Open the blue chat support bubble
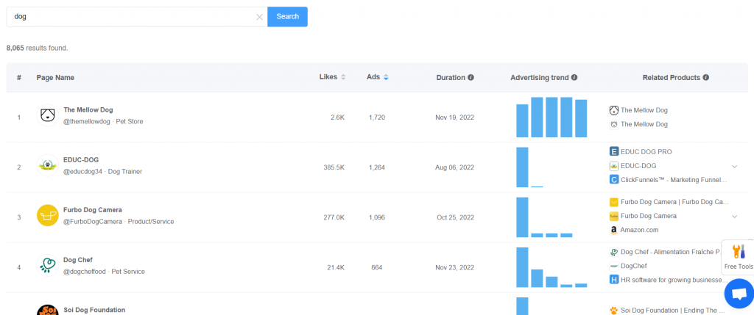754x315 pixels. tap(739, 294)
